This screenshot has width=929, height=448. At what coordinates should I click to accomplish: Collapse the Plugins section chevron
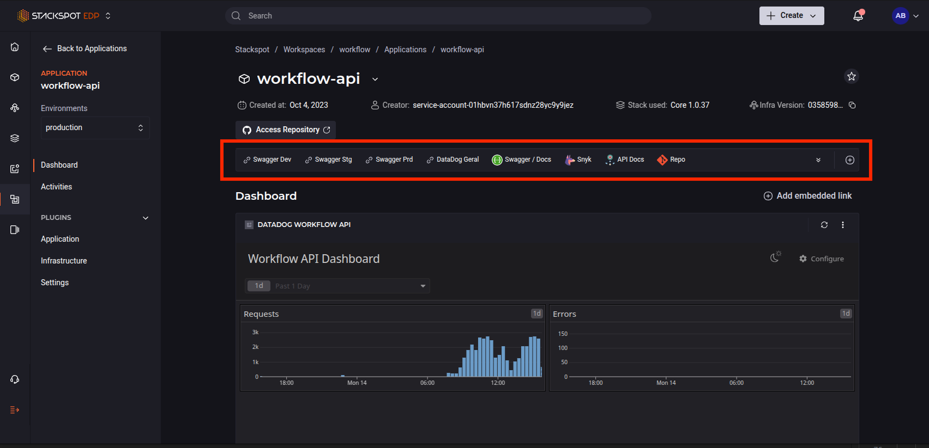[x=146, y=218]
